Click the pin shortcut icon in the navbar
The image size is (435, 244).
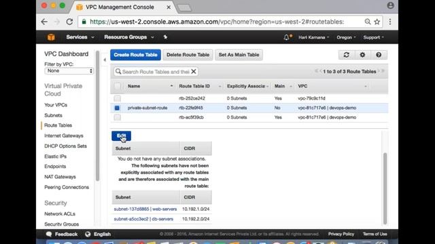click(x=165, y=37)
